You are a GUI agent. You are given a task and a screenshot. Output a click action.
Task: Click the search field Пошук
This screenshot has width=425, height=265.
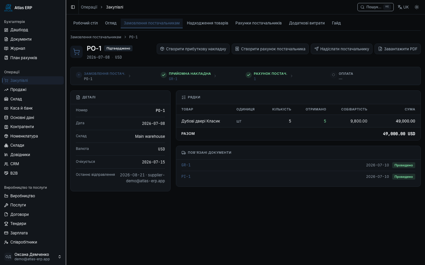tap(375, 7)
